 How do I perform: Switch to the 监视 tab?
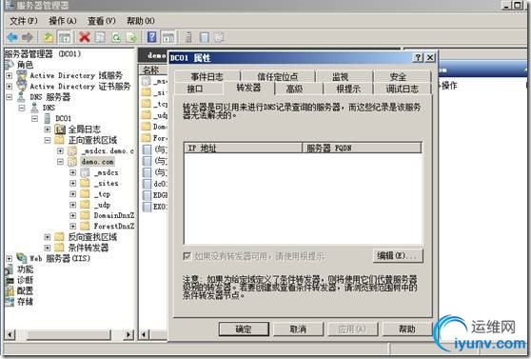341,76
